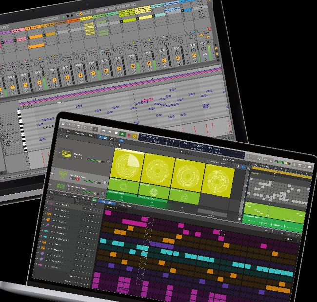Click the black-and-white piano keys in Ableton's note editor
This screenshot has height=302, width=317.
(x=22, y=131)
